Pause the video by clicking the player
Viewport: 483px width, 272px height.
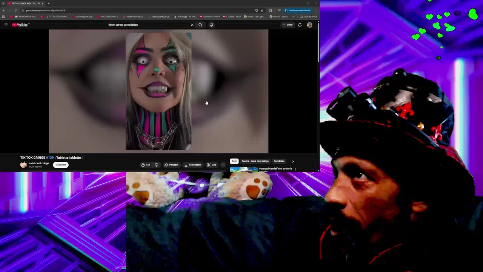tap(158, 91)
